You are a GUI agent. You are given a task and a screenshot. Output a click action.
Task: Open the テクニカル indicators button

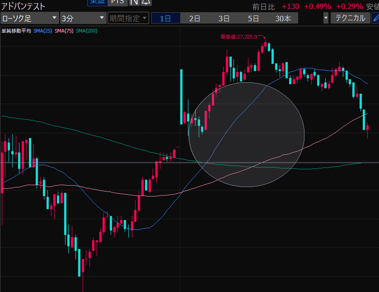click(x=350, y=19)
